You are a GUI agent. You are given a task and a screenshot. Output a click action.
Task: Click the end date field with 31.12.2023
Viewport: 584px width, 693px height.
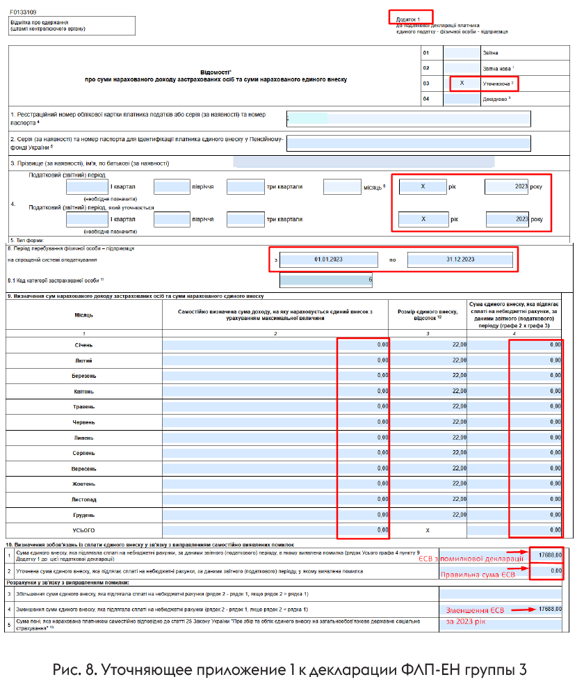coord(459,260)
